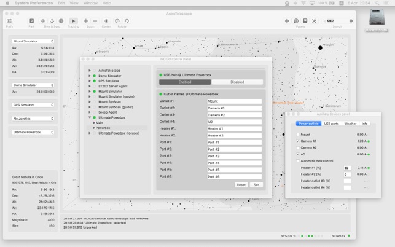Open the View menu
The height and width of the screenshot is (247, 395).
pos(74,3)
